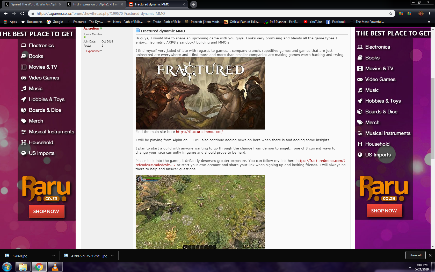Click the Fractured gameplay screenshot image
The width and height of the screenshot is (435, 272).
(200, 212)
